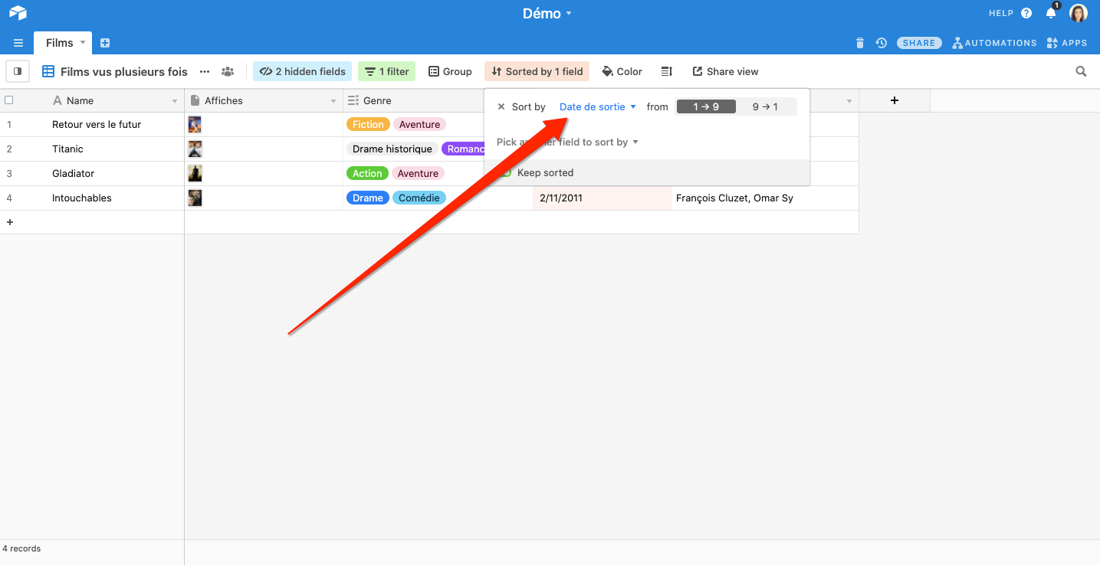Open the trash bin icon

coord(859,43)
